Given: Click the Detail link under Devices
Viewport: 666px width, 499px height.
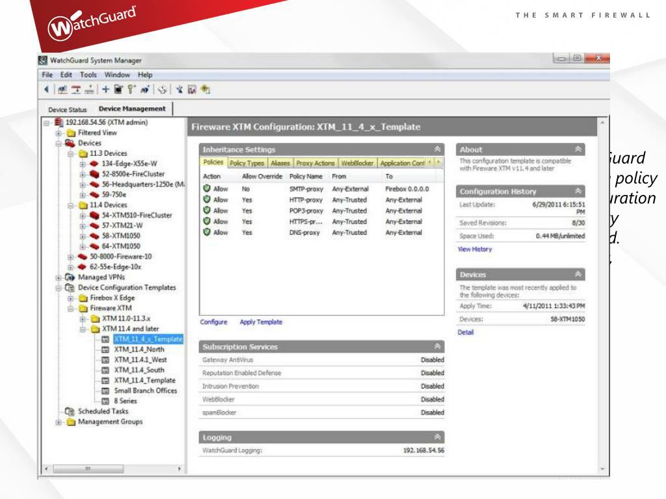Looking at the screenshot, I should coord(466,332).
